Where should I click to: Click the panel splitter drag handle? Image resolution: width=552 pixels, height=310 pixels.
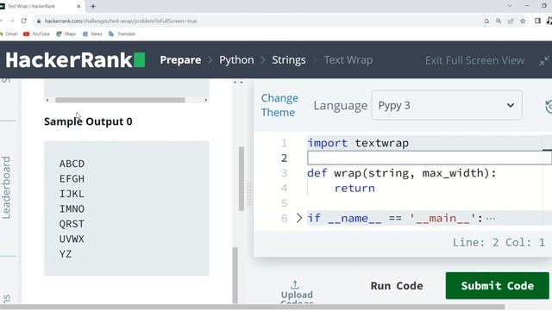point(249,194)
